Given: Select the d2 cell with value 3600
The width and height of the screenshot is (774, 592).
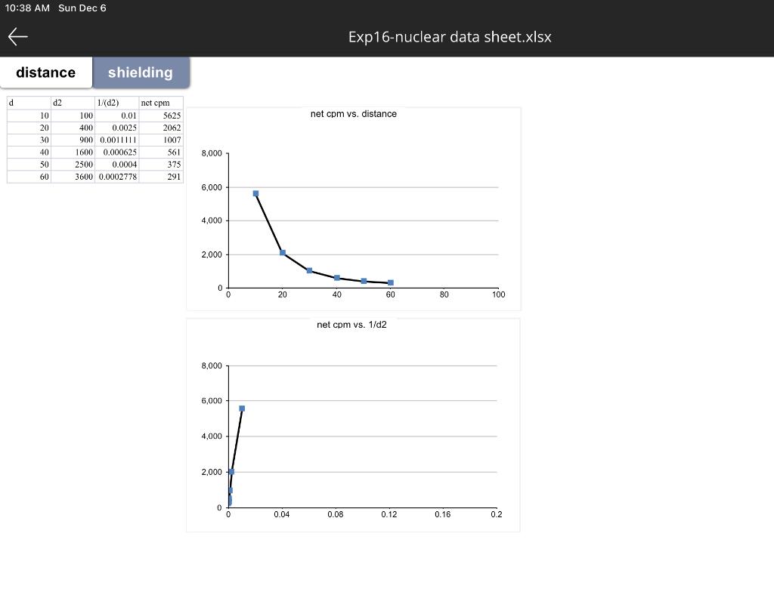Looking at the screenshot, I should pyautogui.click(x=73, y=177).
